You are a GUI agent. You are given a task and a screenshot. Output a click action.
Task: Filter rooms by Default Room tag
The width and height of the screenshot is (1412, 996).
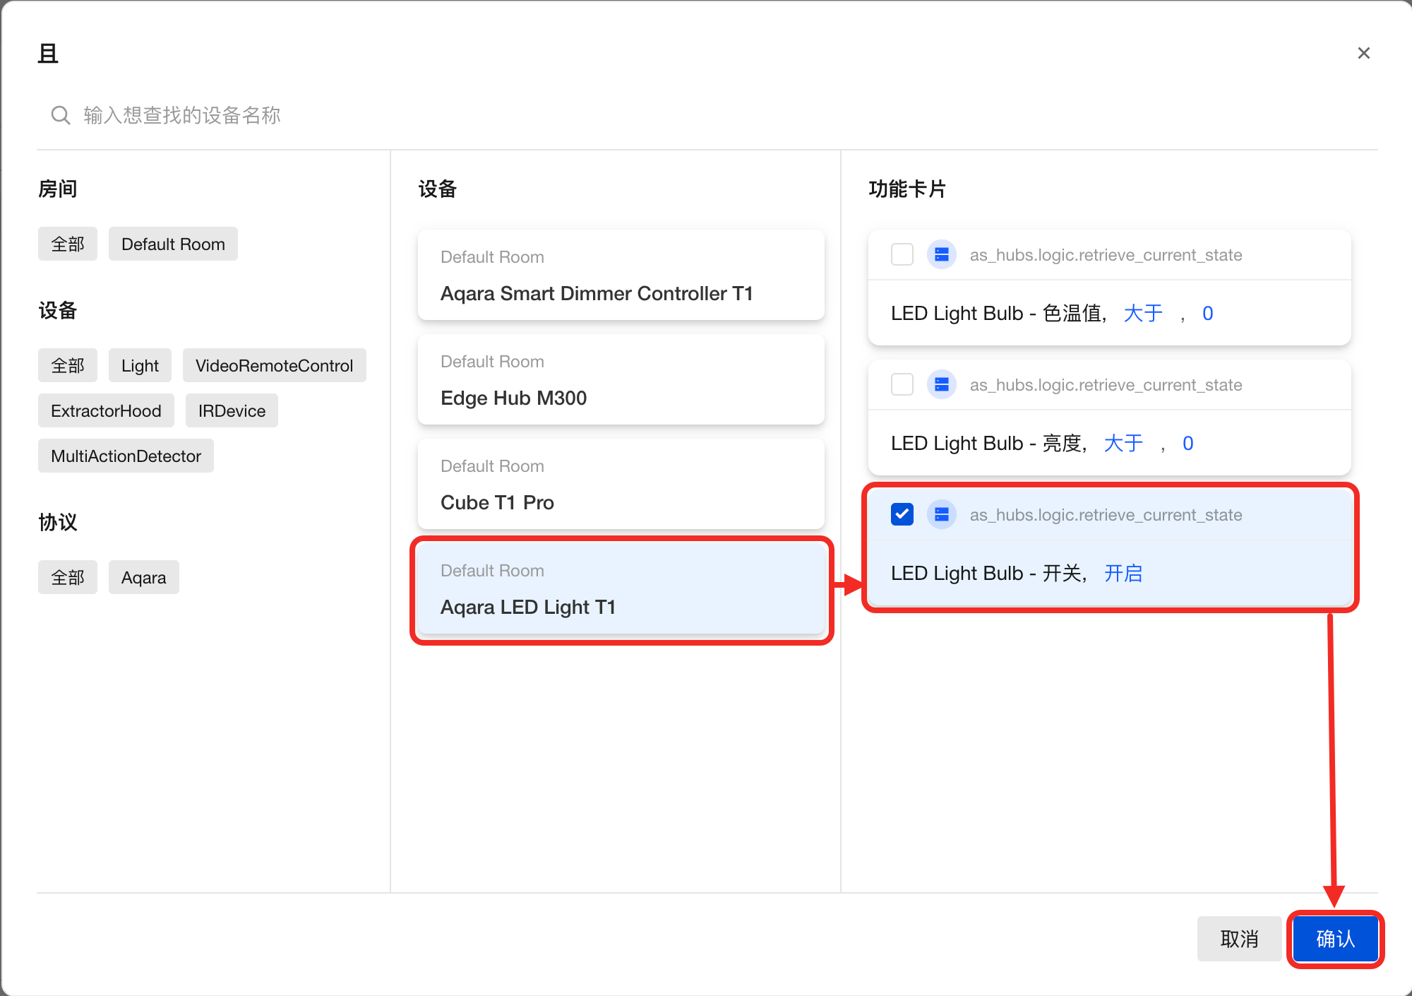pos(173,244)
